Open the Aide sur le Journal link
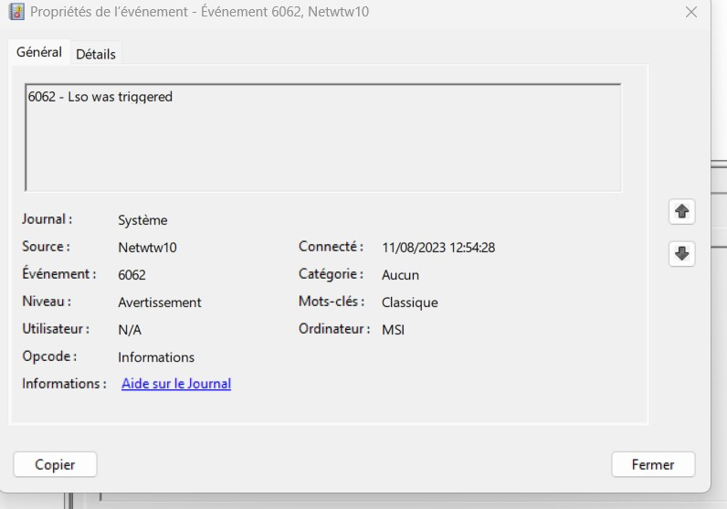The width and height of the screenshot is (727, 509). [x=176, y=384]
